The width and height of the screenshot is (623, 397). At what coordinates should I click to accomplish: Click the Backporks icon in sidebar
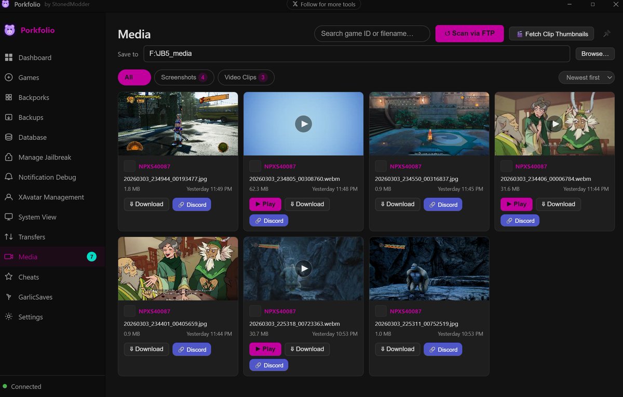pyautogui.click(x=9, y=97)
